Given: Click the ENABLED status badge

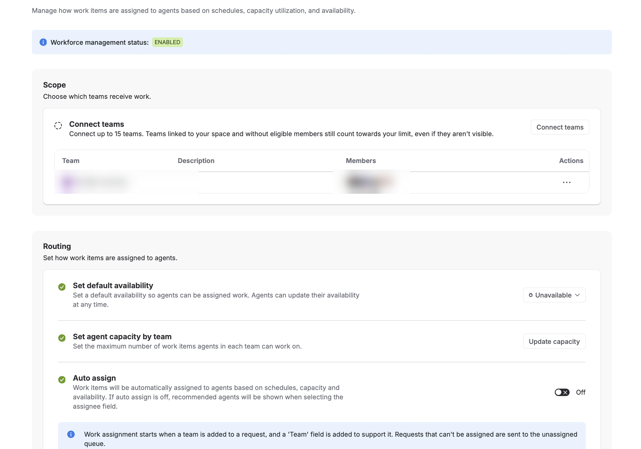Looking at the screenshot, I should pos(168,43).
